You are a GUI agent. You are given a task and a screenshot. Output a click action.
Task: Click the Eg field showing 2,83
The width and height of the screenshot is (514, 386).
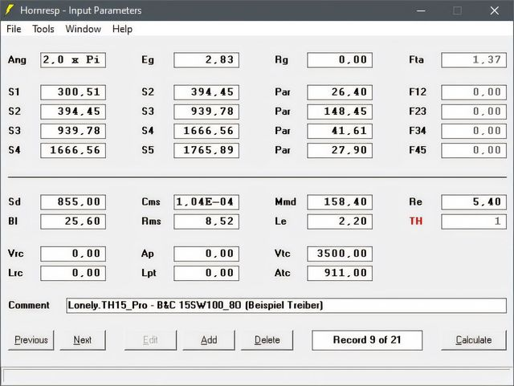206,60
